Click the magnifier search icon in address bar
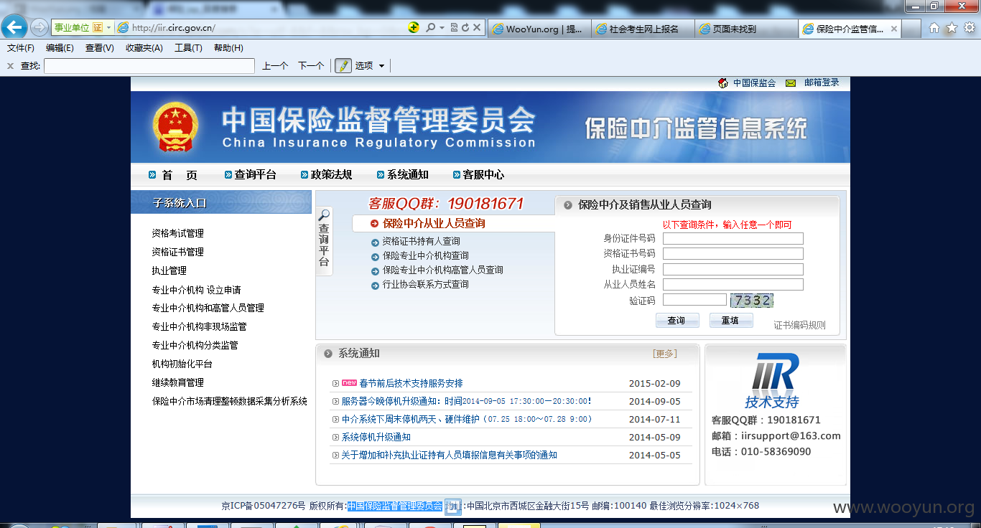The height and width of the screenshot is (528, 981). click(429, 27)
